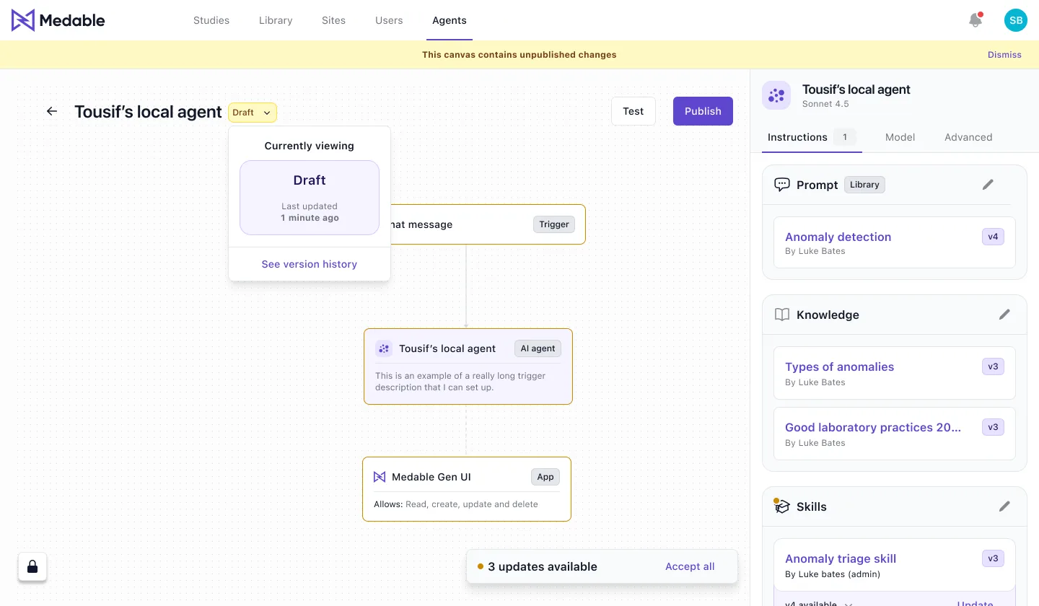Open the Sites tab

(333, 20)
